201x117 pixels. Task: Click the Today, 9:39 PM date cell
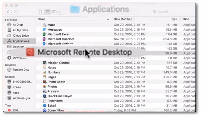point(125,110)
